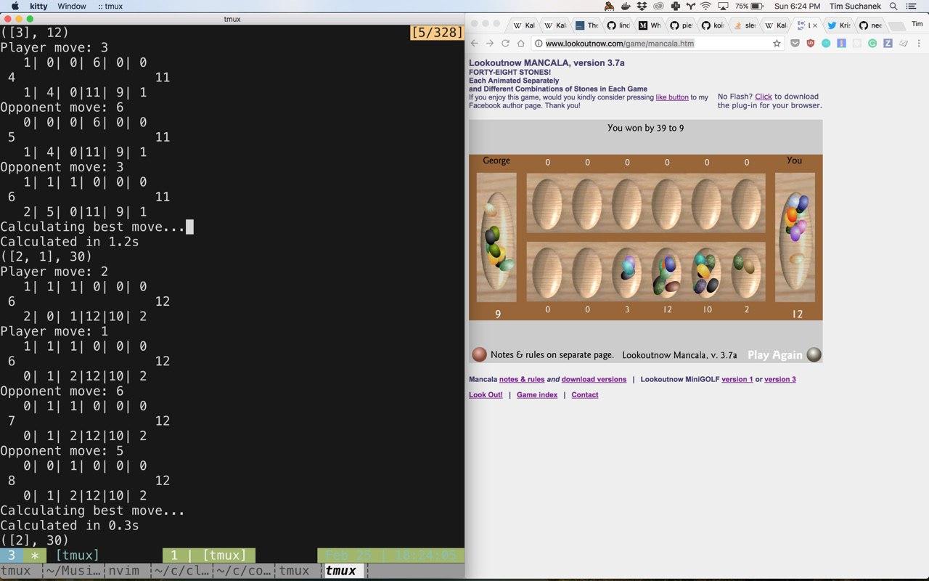Open the Window menu in menu bar
The image size is (929, 581).
coord(72,6)
